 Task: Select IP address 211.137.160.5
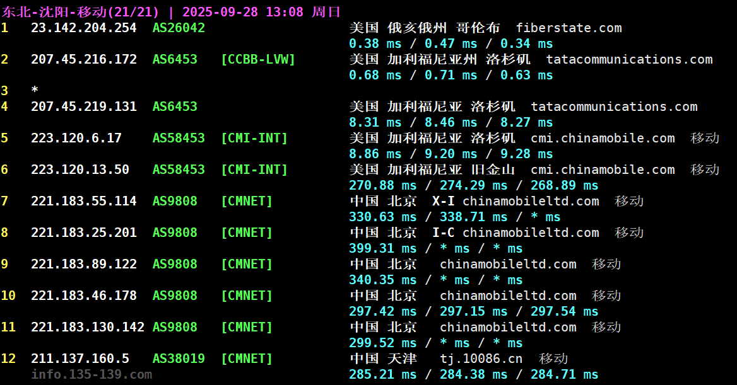pos(80,359)
